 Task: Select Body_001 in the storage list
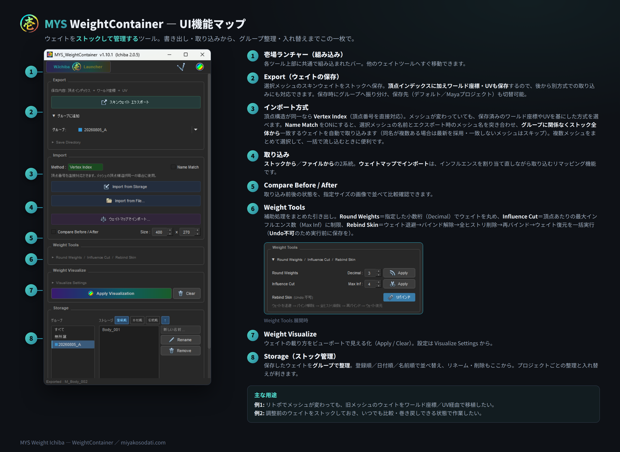point(129,330)
